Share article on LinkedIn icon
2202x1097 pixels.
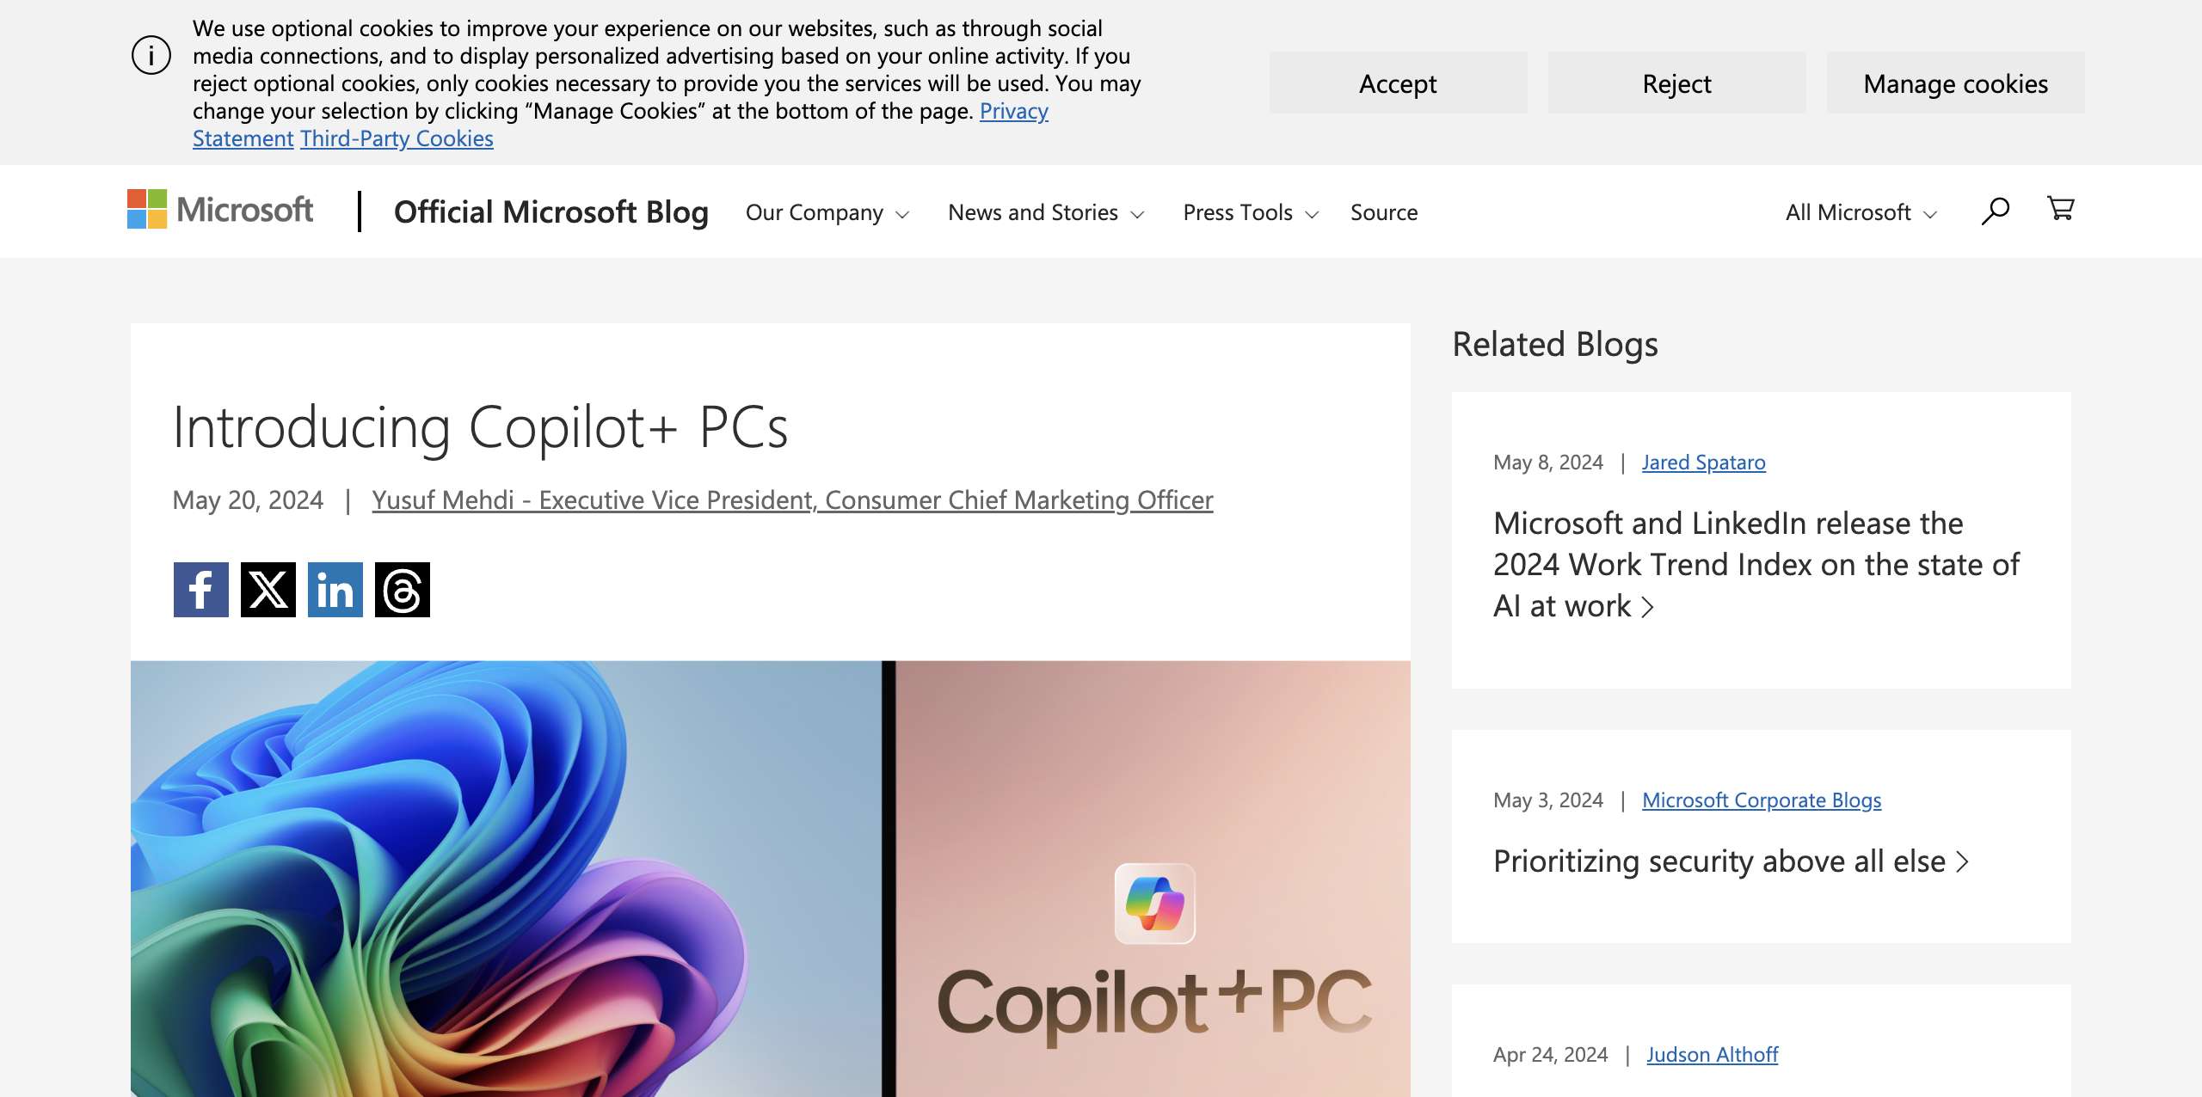tap(335, 590)
